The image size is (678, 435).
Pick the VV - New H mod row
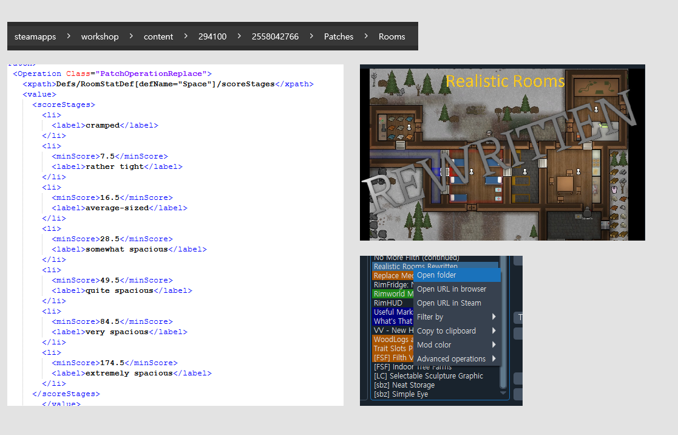[x=393, y=331]
